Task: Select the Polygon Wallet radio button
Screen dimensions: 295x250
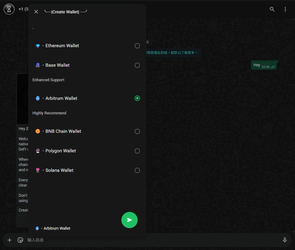Action: point(137,151)
